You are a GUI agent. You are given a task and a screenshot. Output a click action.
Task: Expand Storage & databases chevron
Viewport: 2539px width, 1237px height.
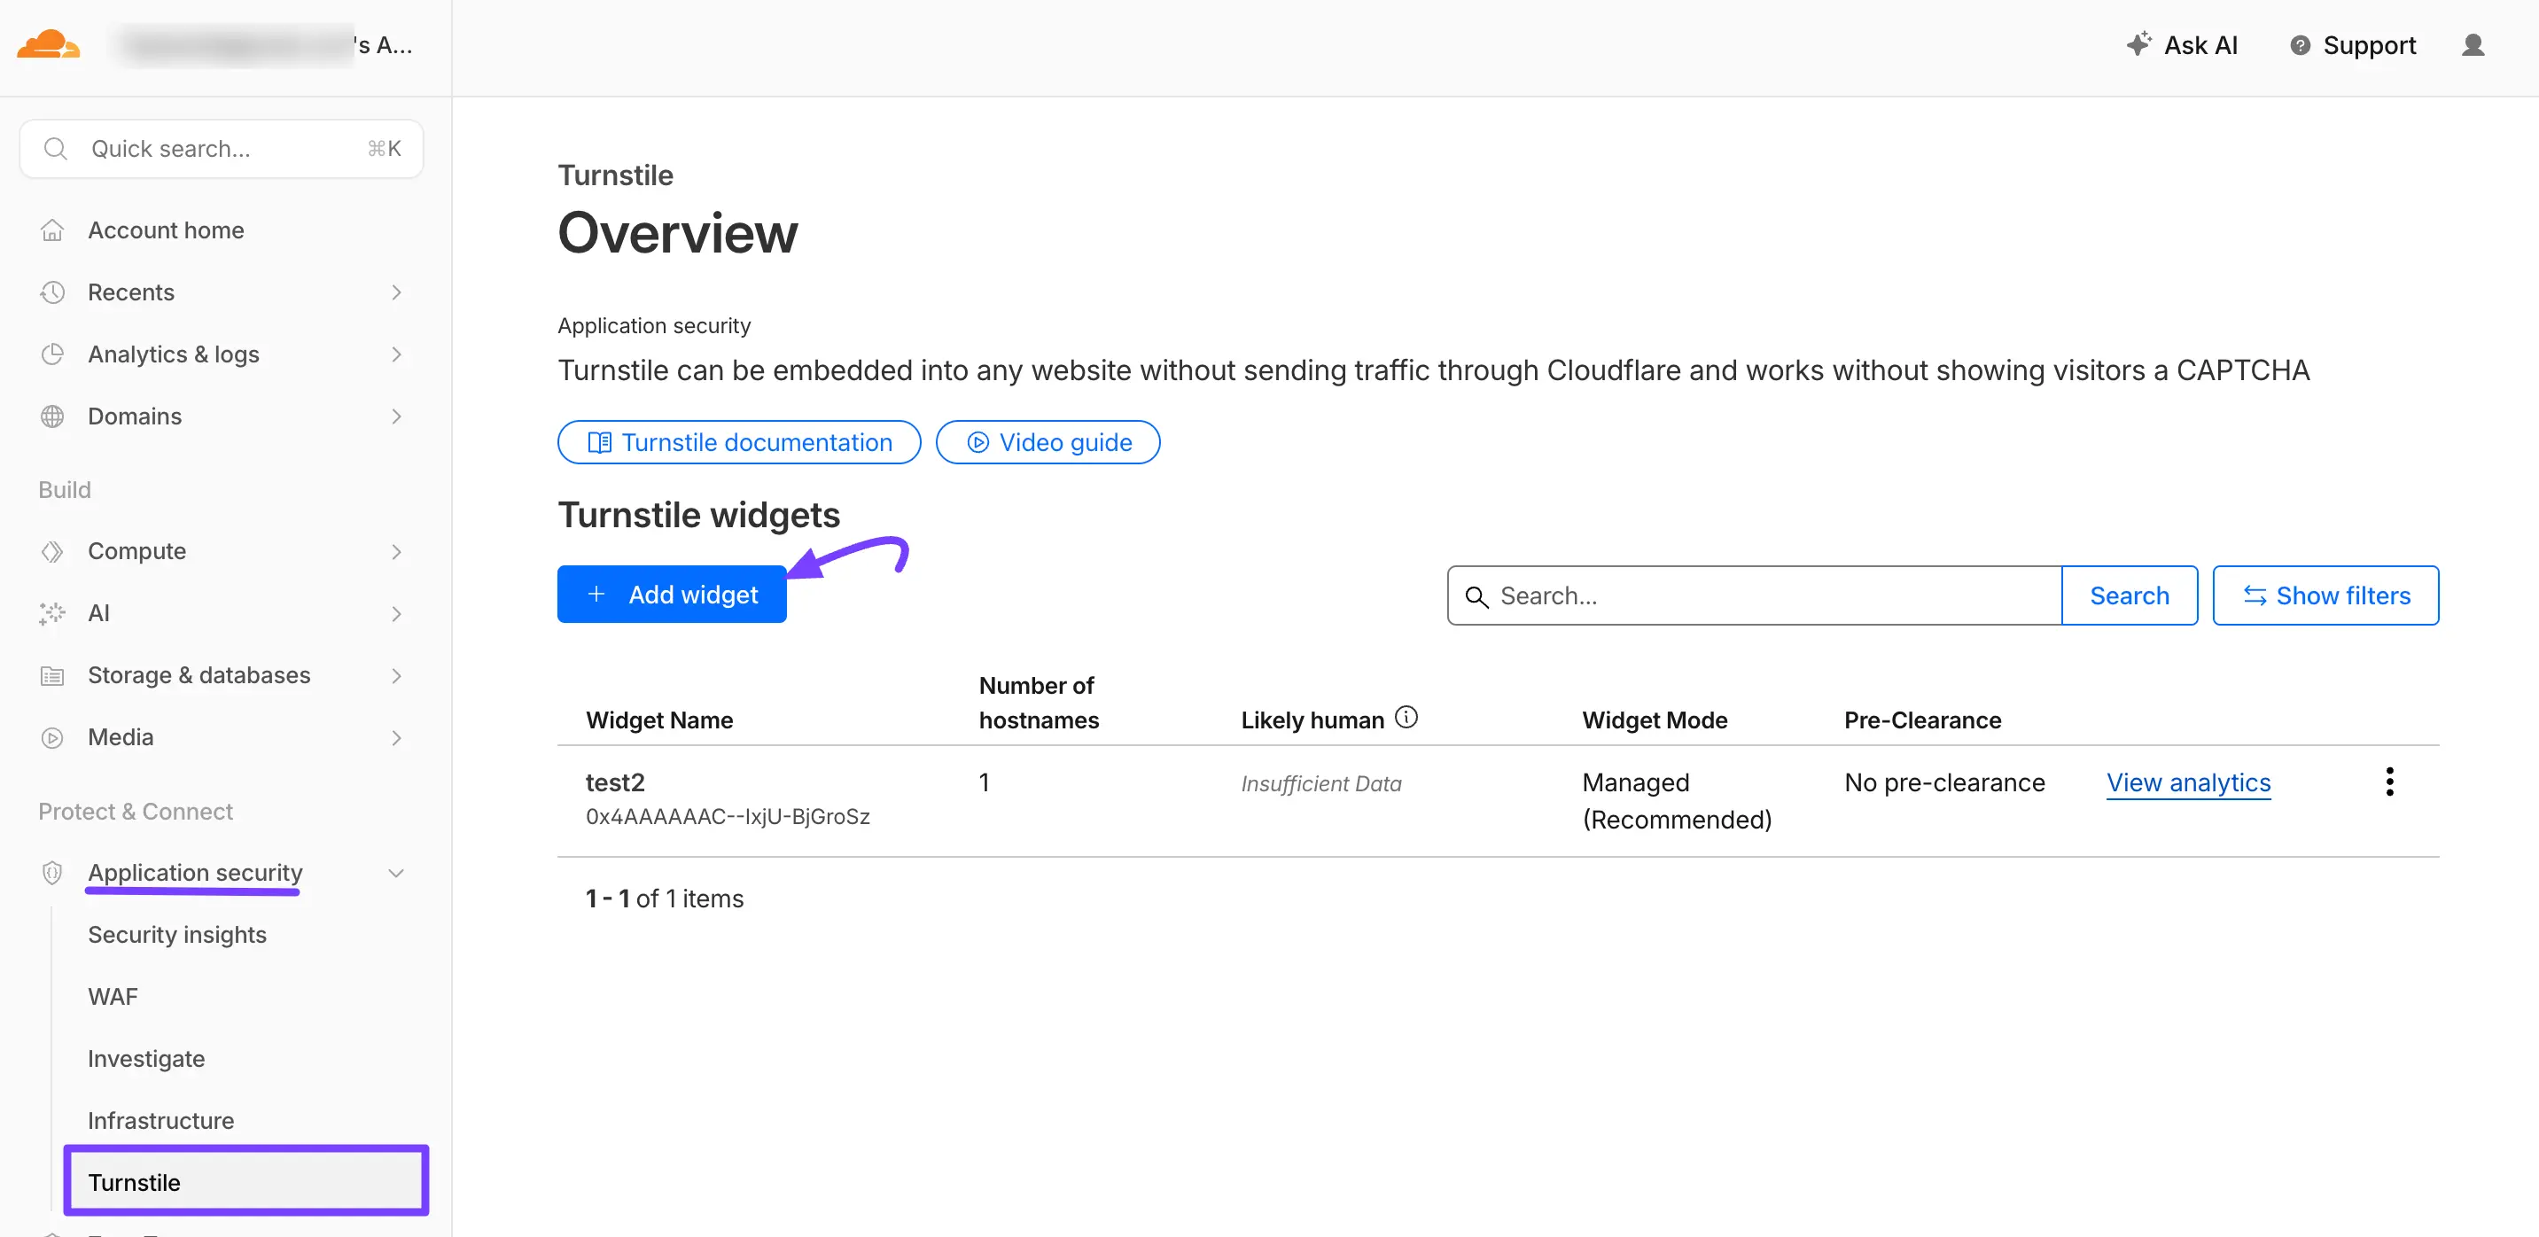pos(396,676)
